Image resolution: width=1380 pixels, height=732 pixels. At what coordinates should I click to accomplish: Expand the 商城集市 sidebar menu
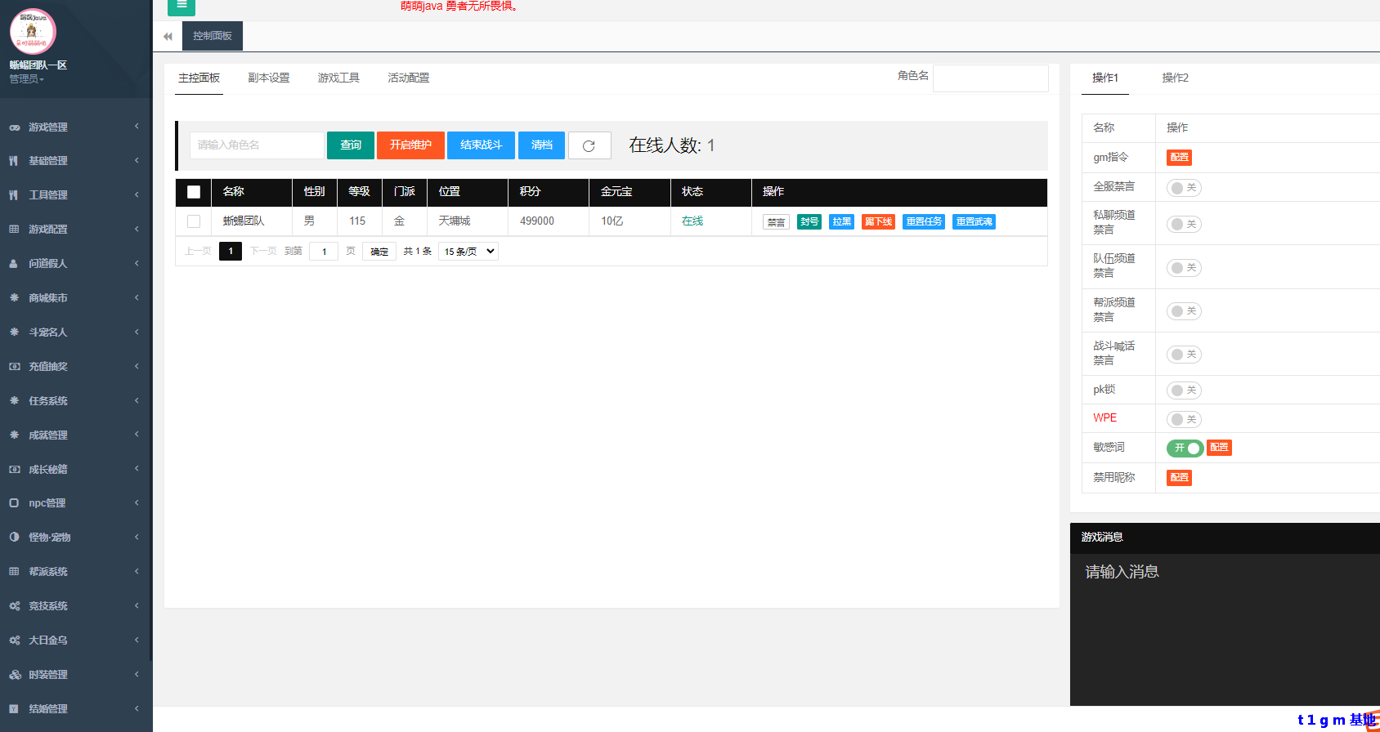point(75,298)
